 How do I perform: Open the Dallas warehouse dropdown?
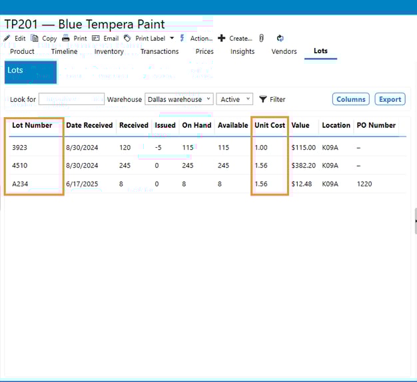179,99
